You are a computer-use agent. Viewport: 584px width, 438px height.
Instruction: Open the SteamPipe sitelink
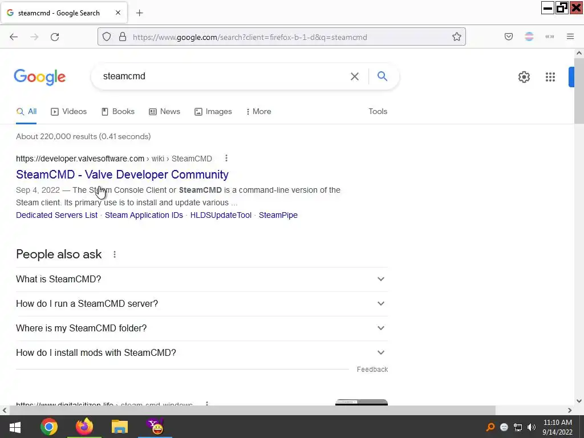tap(278, 215)
